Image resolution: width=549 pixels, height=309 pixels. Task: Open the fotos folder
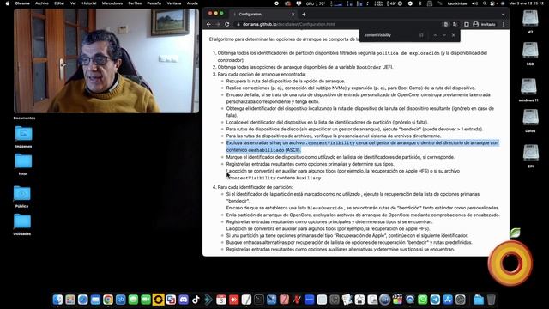point(23,161)
